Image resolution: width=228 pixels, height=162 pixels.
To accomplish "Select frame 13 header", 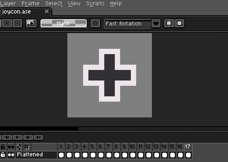I will (x=156, y=147).
